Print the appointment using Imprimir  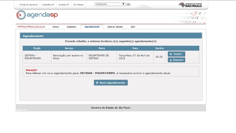click(176, 60)
